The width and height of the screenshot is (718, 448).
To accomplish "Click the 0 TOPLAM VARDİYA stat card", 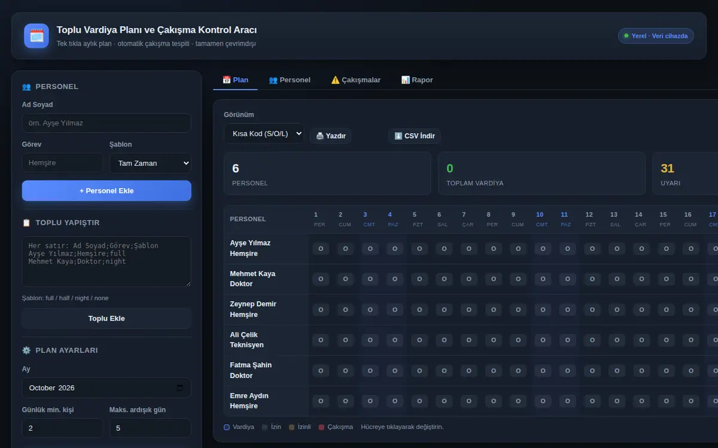I will [542, 173].
